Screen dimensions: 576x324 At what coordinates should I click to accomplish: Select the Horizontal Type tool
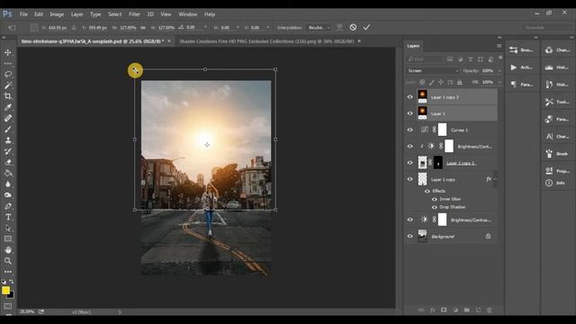click(8, 217)
